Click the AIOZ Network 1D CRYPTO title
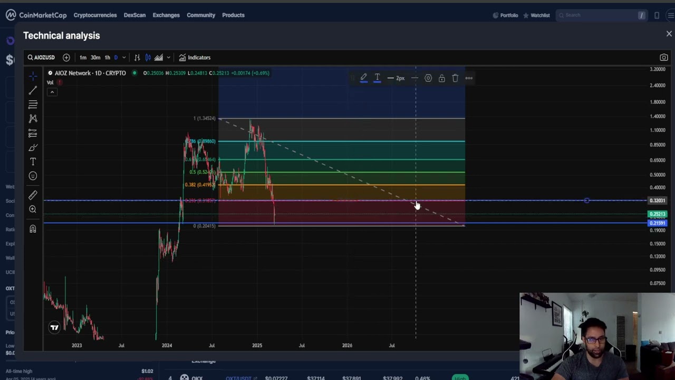The height and width of the screenshot is (380, 675). click(x=90, y=73)
